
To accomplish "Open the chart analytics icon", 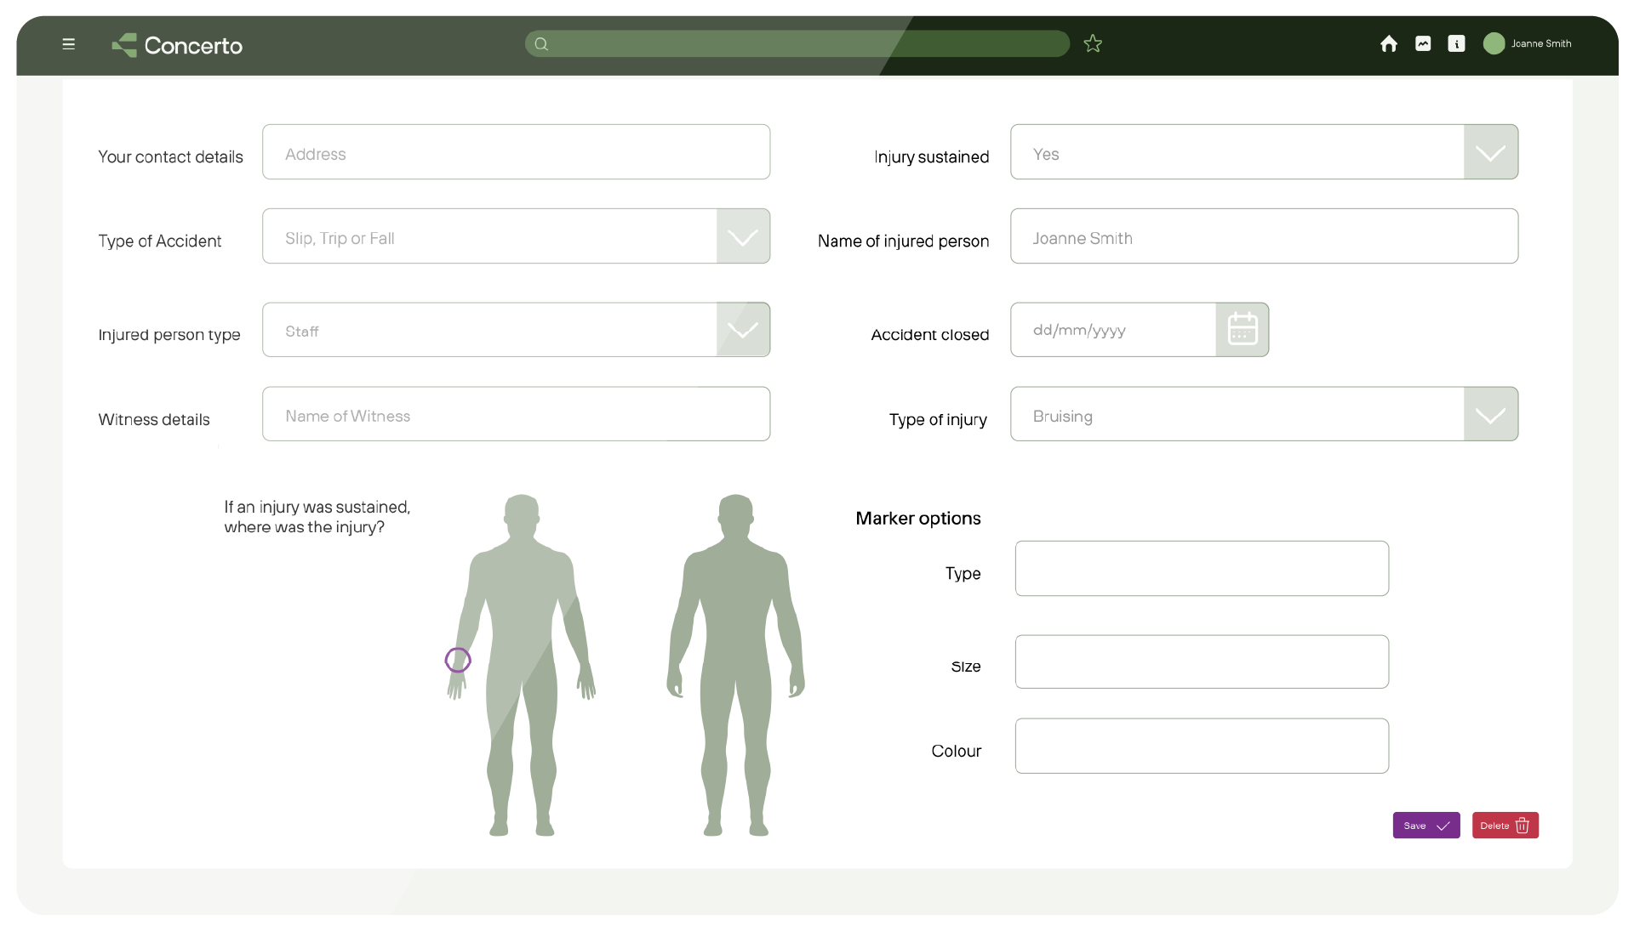I will (1423, 43).
